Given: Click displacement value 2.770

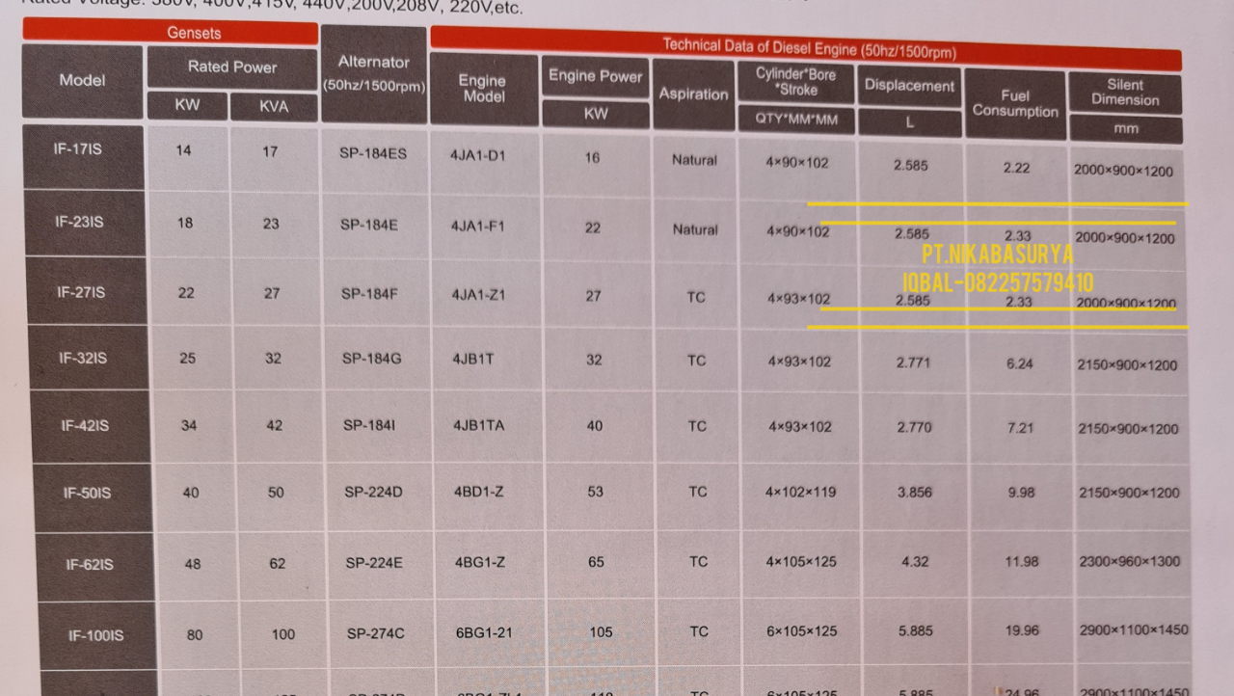Looking at the screenshot, I should click(914, 426).
